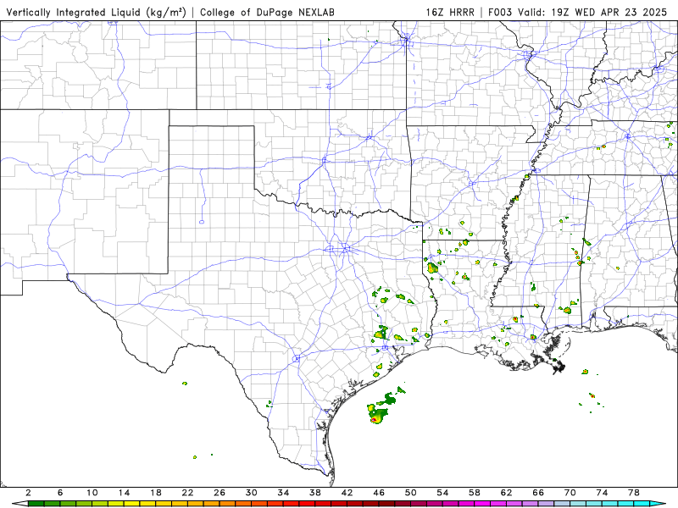Click the color bar label '42'
The image size is (678, 508).
[347, 493]
